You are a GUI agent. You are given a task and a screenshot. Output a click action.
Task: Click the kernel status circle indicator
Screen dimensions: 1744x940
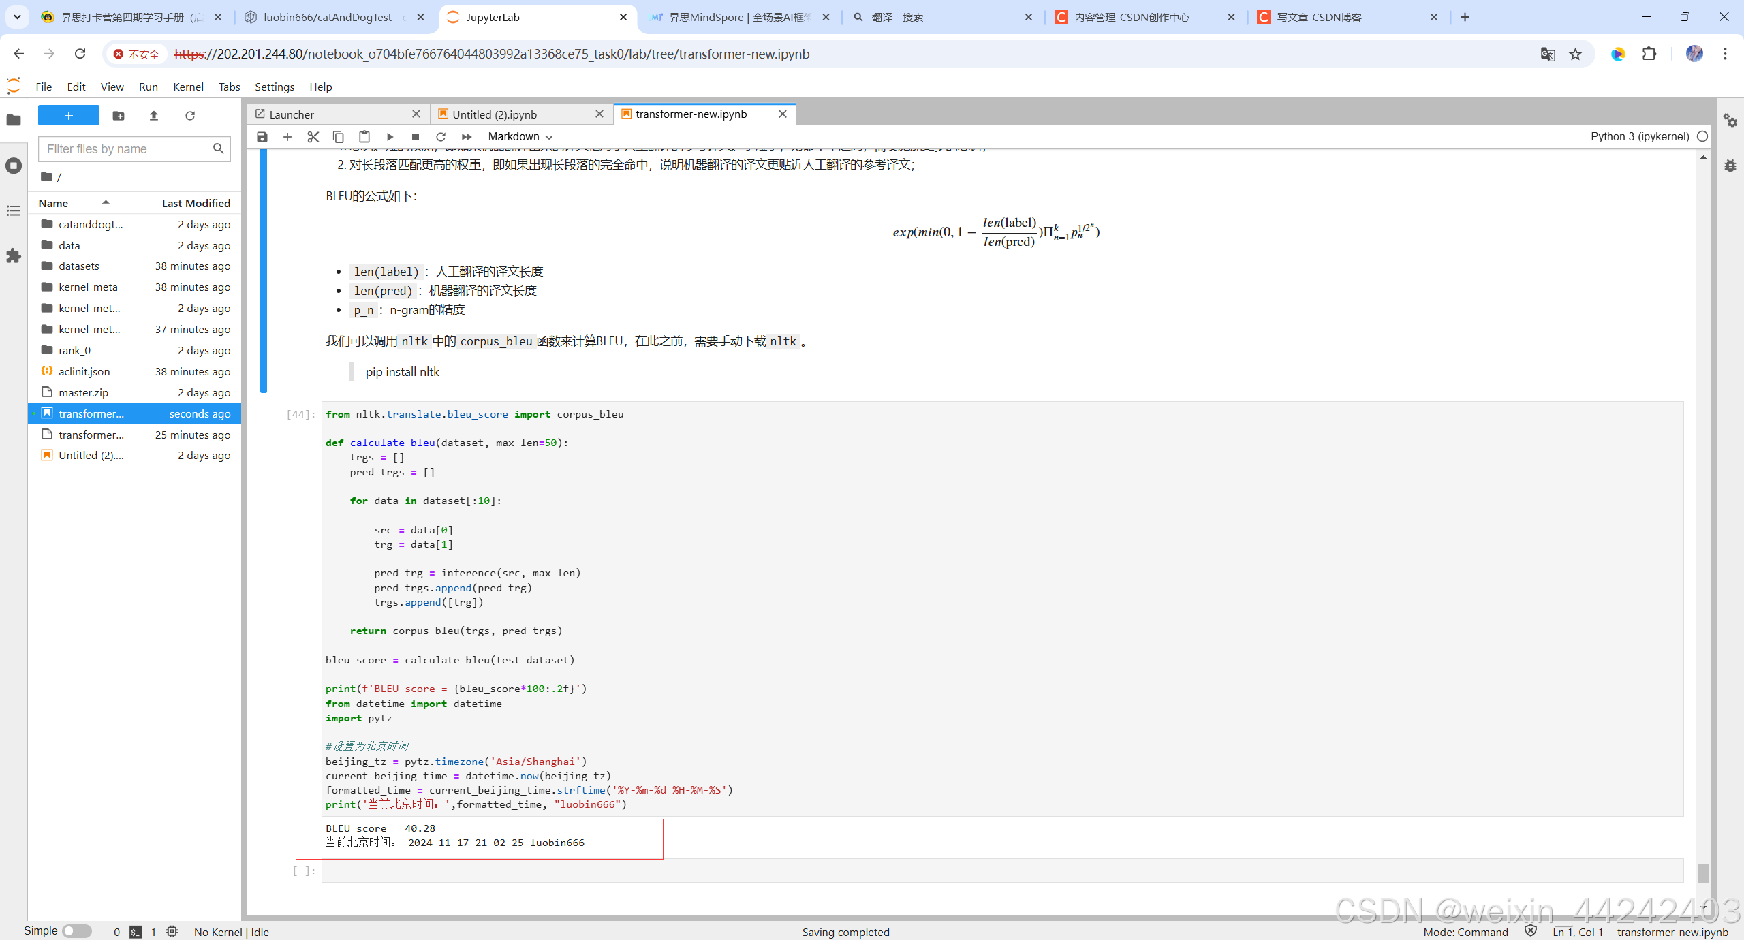click(1702, 136)
